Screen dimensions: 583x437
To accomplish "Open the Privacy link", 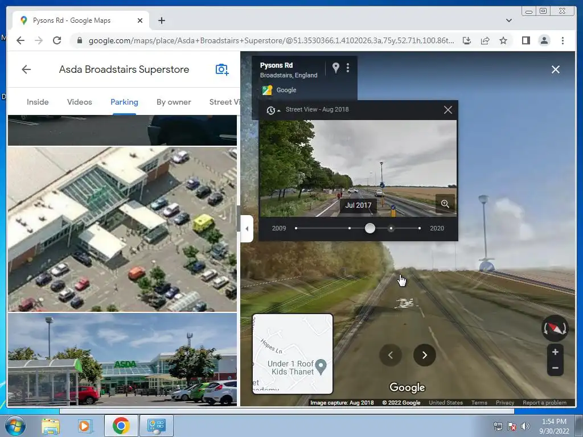I will tap(504, 402).
